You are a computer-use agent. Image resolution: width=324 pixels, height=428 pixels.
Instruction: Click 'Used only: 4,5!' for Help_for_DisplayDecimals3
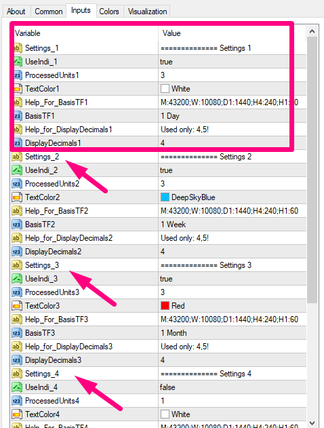[x=184, y=347]
